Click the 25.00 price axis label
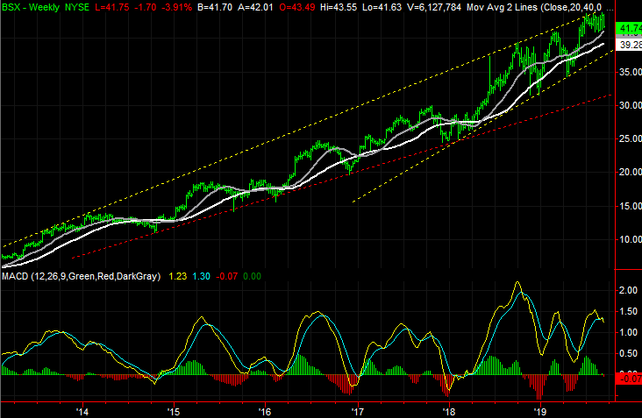Image resolution: width=642 pixels, height=418 pixels. (630, 138)
